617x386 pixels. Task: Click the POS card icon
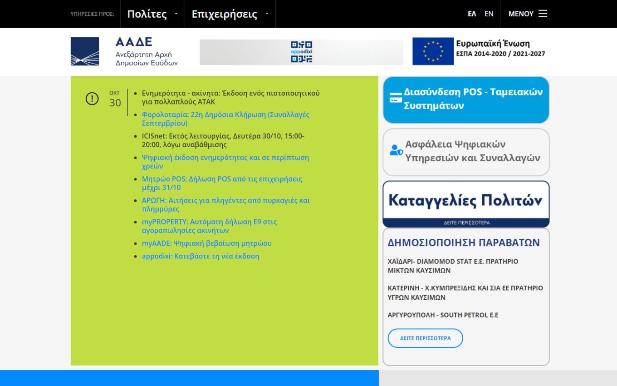click(396, 99)
